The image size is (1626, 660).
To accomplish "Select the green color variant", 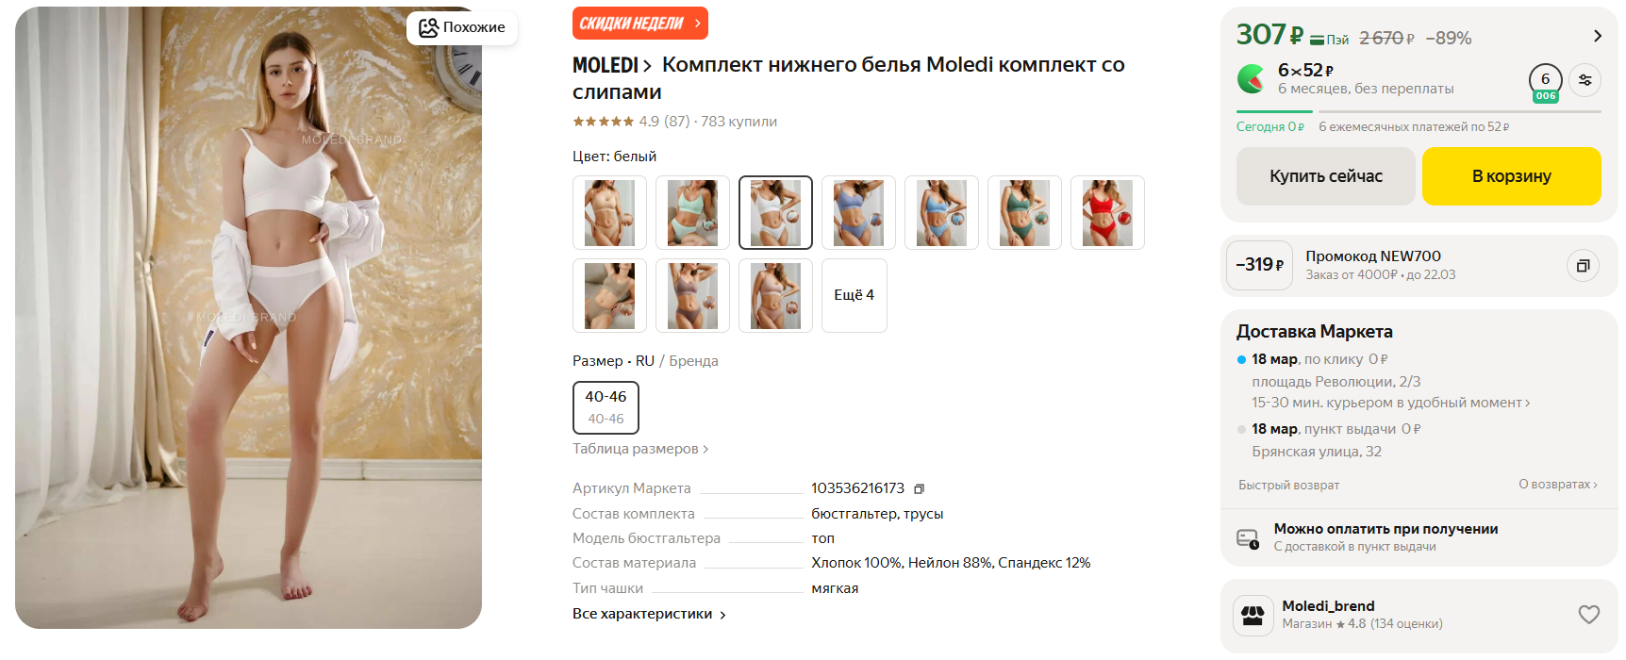I will click(1024, 213).
